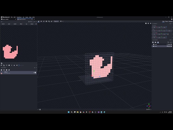This screenshot has height=130, width=173.
Task: Open the File menu
Action: pyautogui.click(x=12, y=17)
